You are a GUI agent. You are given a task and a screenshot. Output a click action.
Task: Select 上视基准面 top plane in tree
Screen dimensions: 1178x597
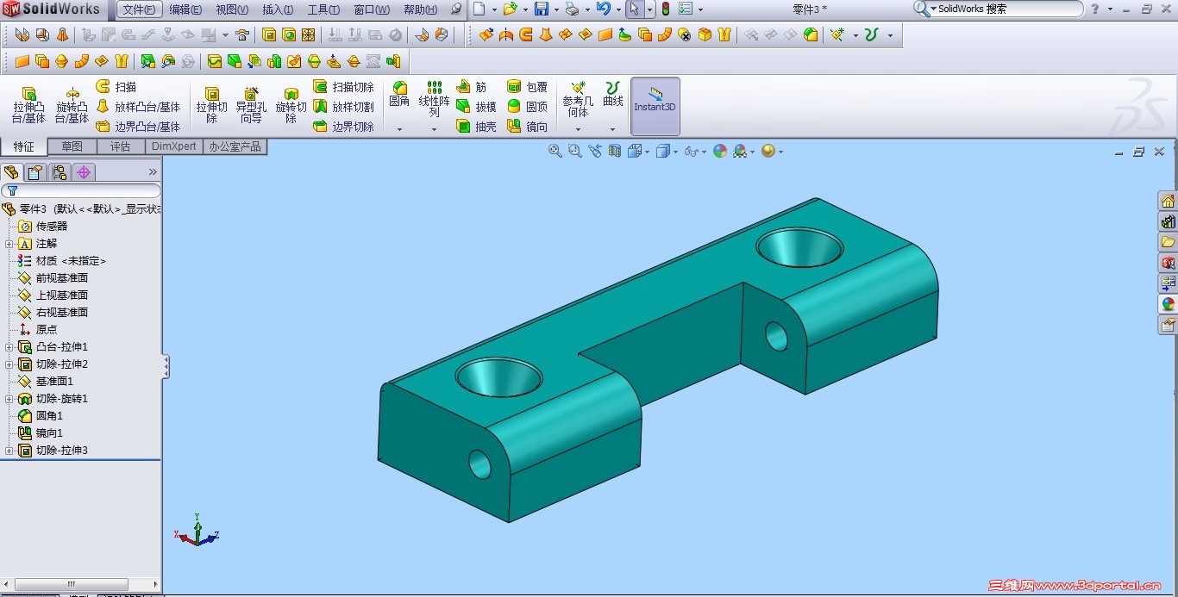[x=53, y=295]
